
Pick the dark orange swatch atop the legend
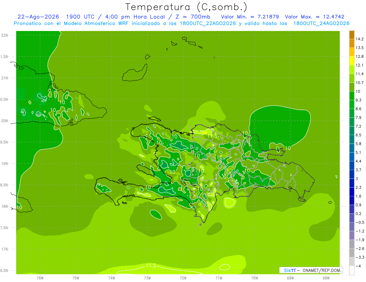tap(352, 35)
